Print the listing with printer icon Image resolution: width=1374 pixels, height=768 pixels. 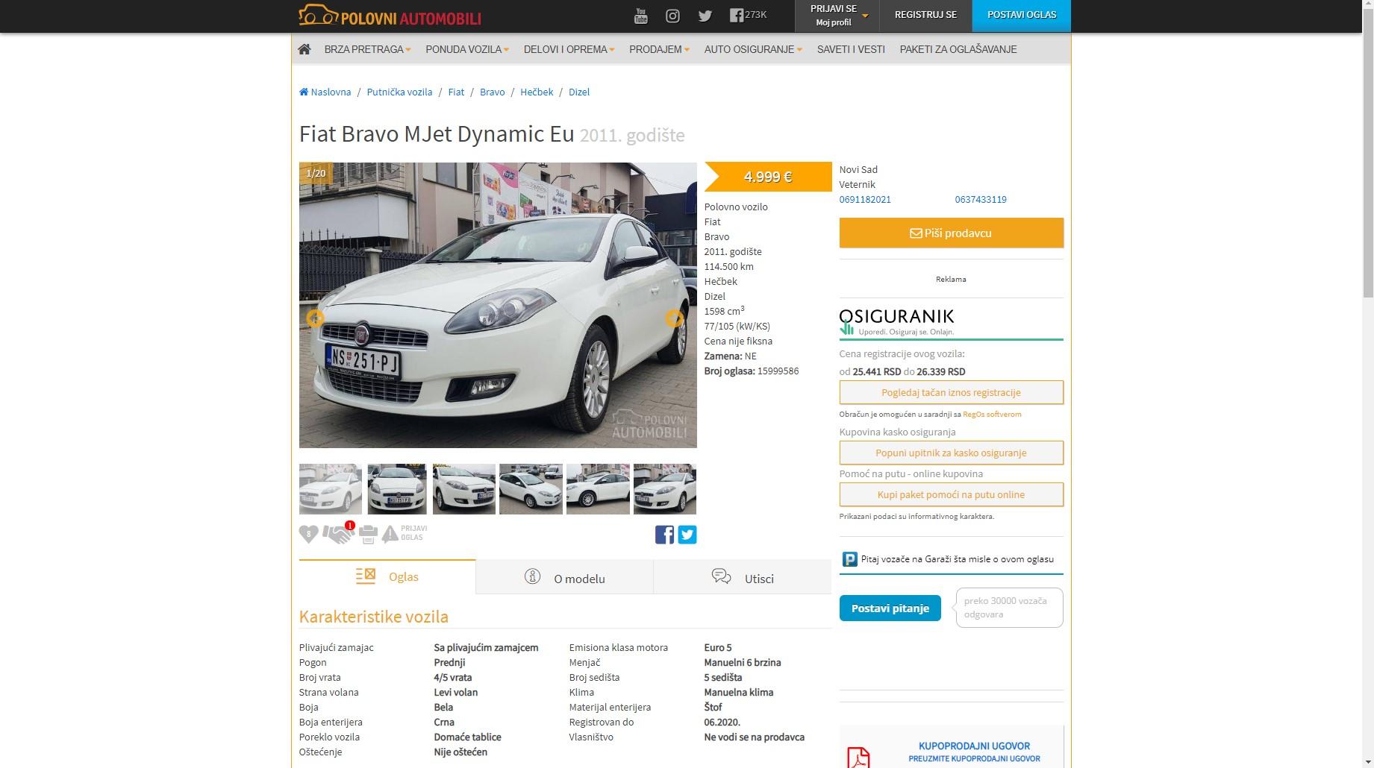click(368, 534)
